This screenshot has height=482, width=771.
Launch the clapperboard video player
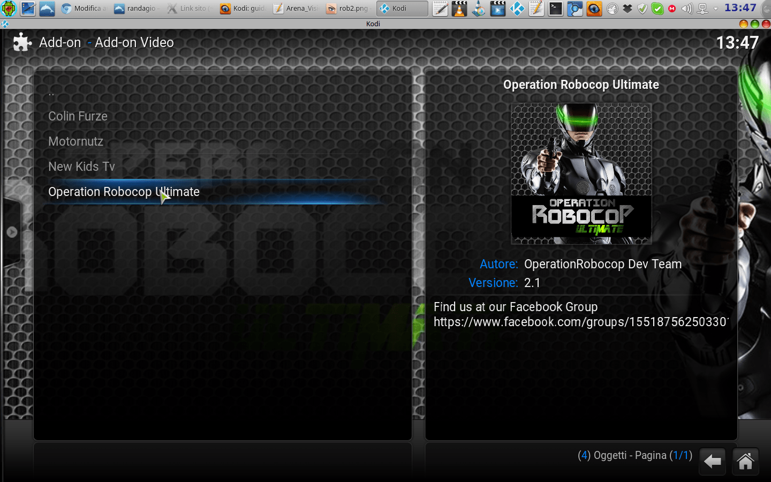[x=498, y=9]
